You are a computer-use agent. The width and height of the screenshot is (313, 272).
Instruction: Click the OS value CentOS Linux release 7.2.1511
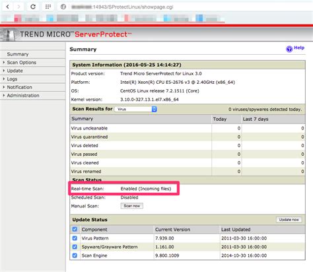click(x=160, y=91)
